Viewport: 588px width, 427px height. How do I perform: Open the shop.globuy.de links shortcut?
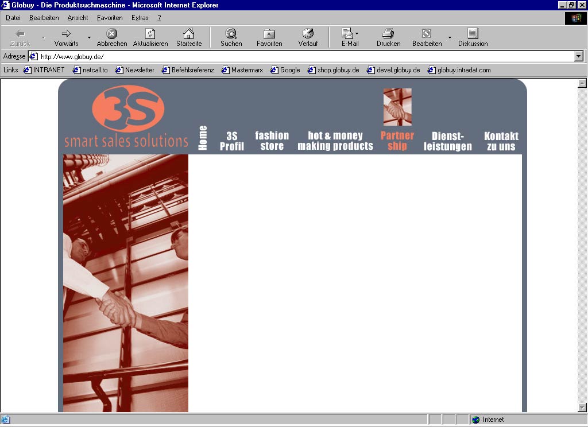pos(334,70)
